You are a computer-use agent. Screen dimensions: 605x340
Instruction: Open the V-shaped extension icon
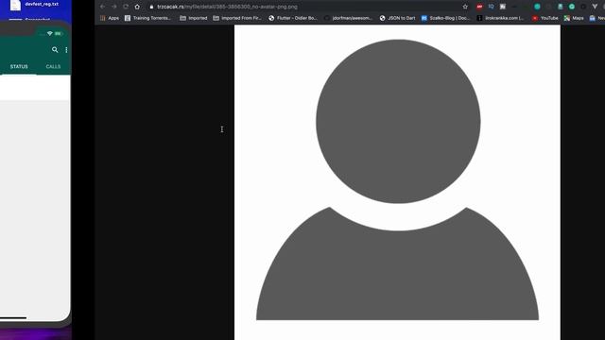tap(595, 7)
